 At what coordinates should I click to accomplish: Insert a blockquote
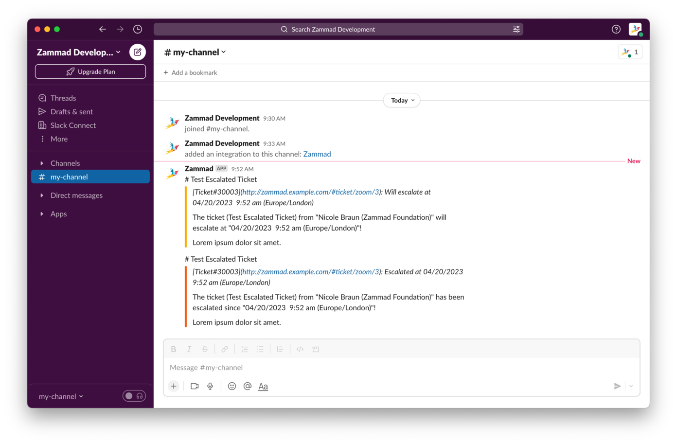280,349
